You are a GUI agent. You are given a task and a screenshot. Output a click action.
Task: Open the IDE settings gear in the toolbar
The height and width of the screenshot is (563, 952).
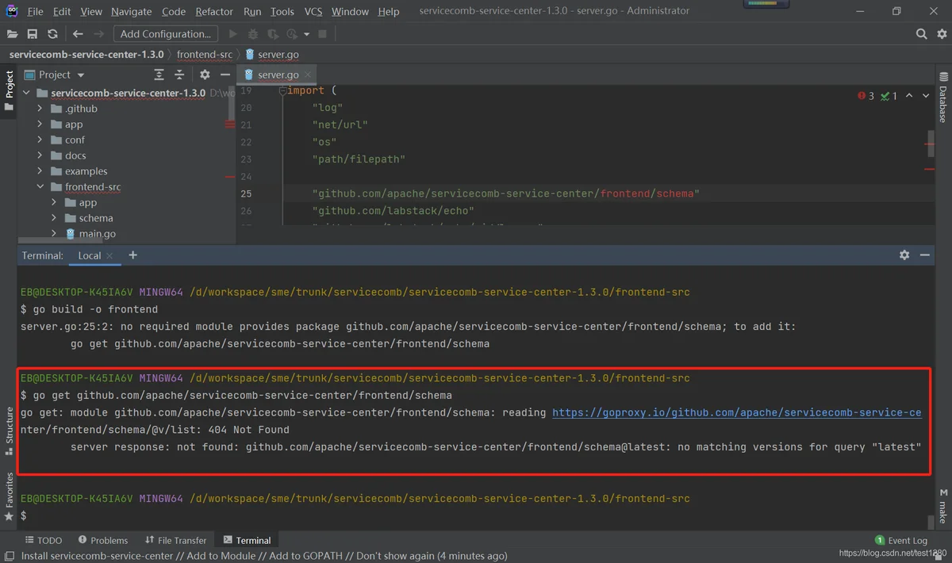pyautogui.click(x=942, y=34)
